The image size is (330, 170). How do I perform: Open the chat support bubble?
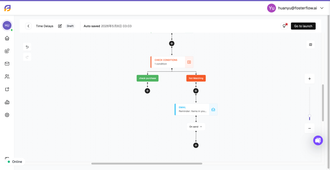318,140
